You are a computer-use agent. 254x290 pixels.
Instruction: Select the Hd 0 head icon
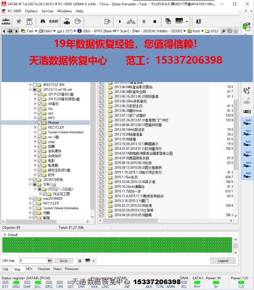point(247,123)
